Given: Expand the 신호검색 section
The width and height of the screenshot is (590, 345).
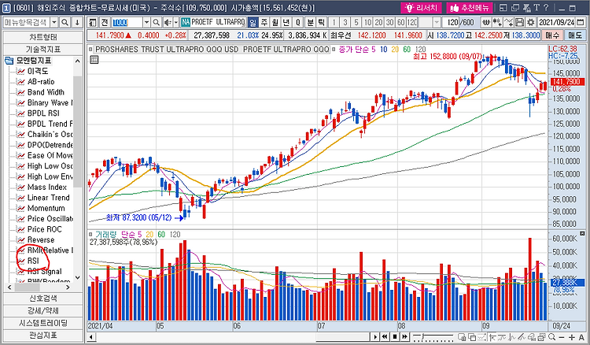Looking at the screenshot, I should click(43, 299).
